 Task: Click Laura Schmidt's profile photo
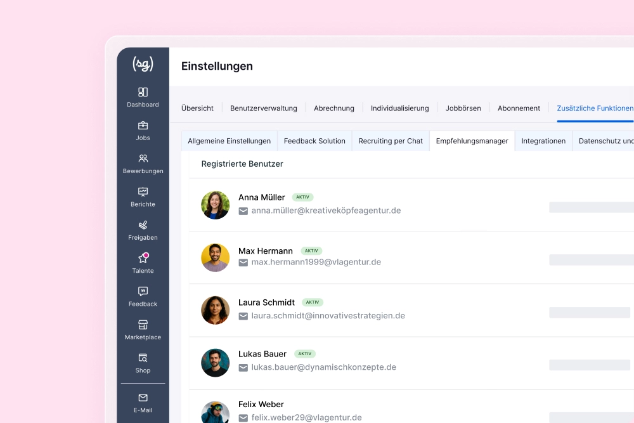tap(216, 309)
